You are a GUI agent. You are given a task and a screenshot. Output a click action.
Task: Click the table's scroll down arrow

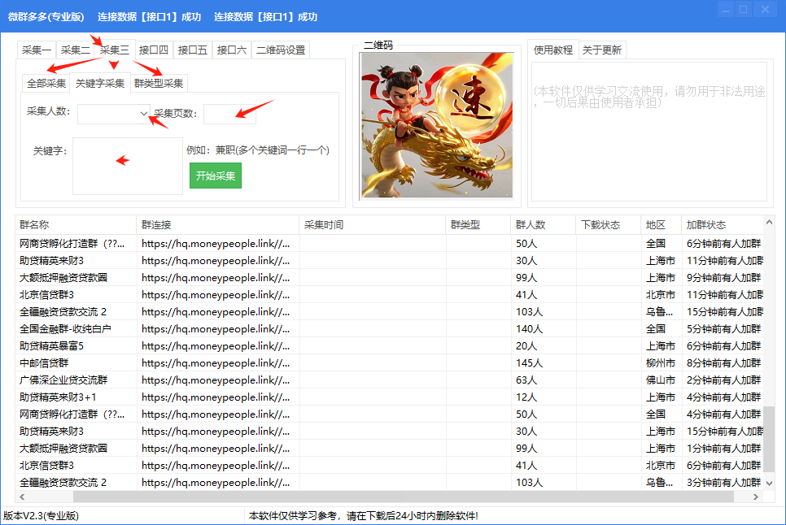(770, 484)
